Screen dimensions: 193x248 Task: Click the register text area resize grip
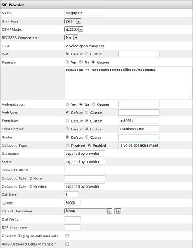190,97
